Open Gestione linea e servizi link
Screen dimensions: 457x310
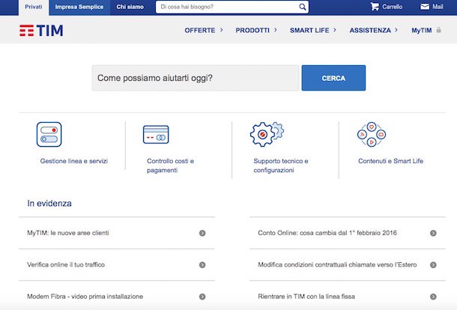(x=74, y=161)
